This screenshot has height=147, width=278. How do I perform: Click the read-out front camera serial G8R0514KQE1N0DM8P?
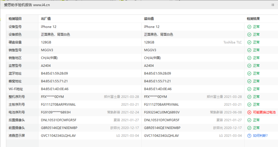pos(162,128)
